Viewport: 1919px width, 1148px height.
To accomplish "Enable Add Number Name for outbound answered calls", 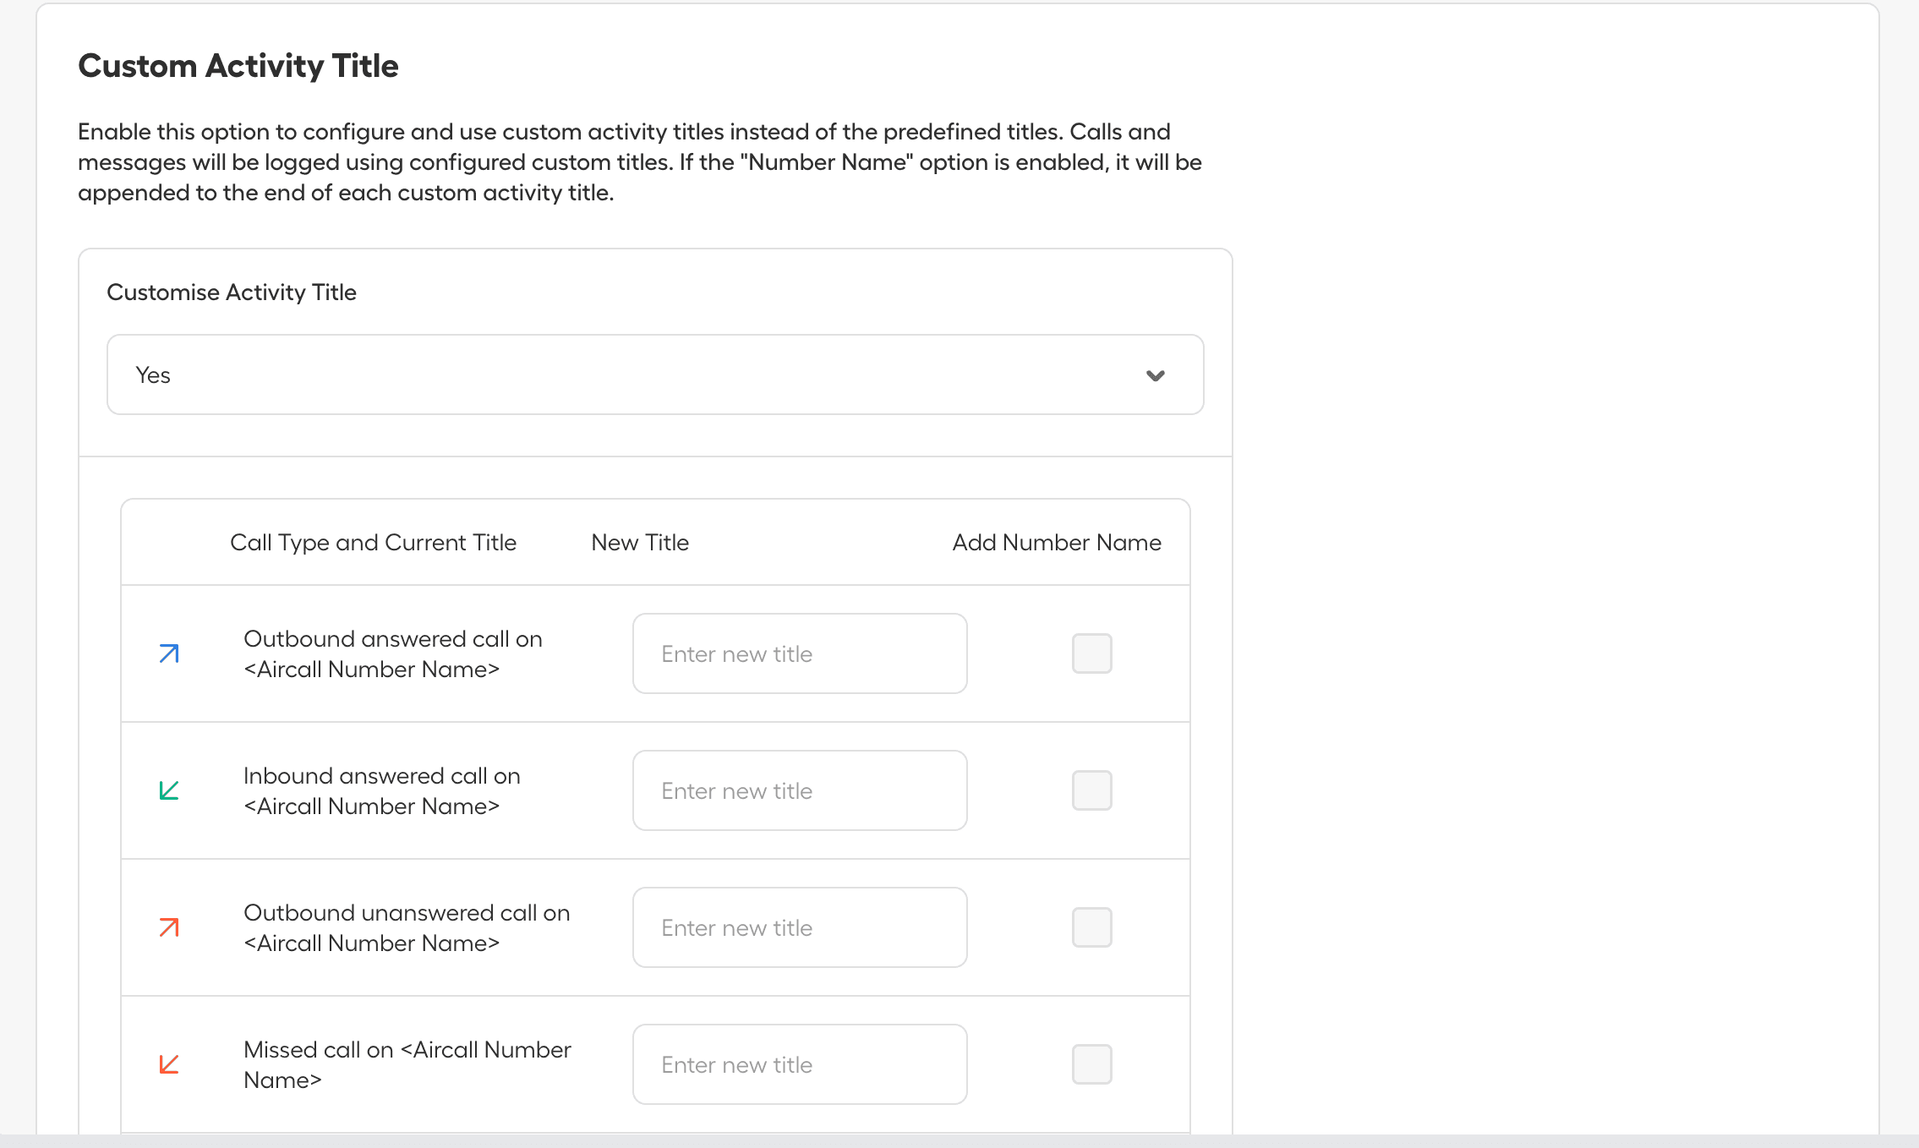I will coord(1091,653).
